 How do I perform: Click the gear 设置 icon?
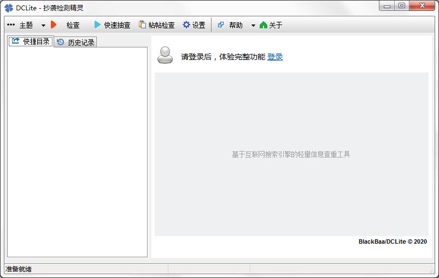click(186, 25)
